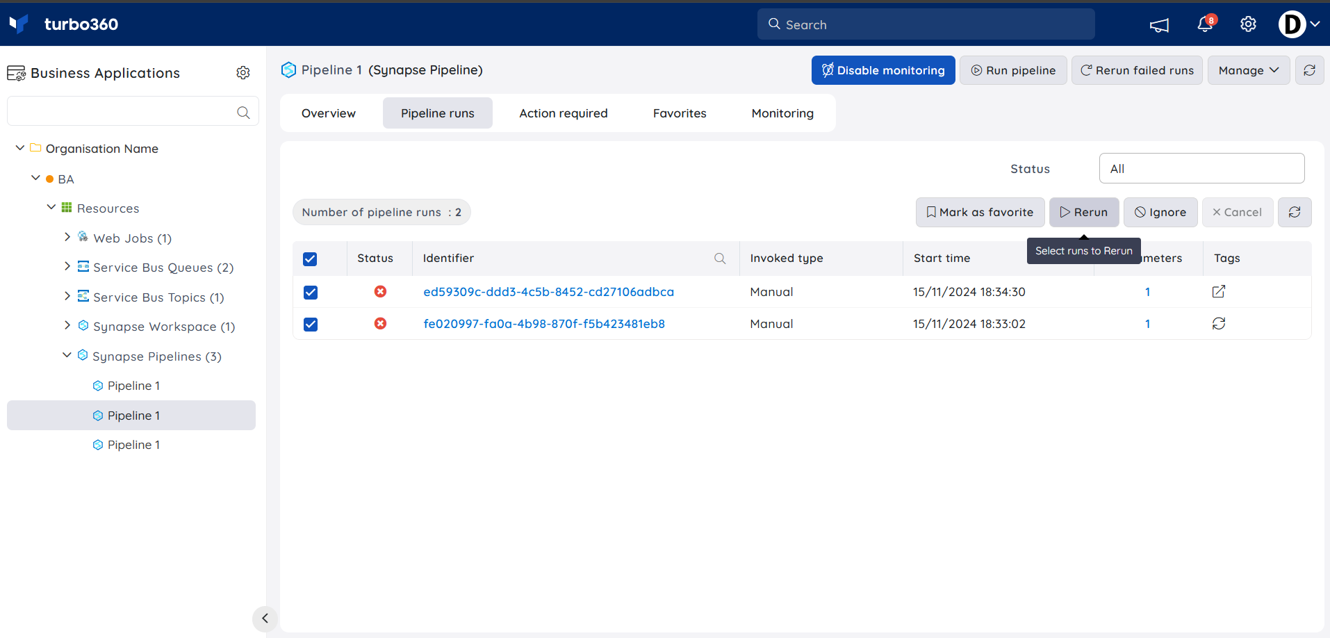Select the Organisation Name tree item
Screen dimensions: 1330x638
[x=101, y=149]
